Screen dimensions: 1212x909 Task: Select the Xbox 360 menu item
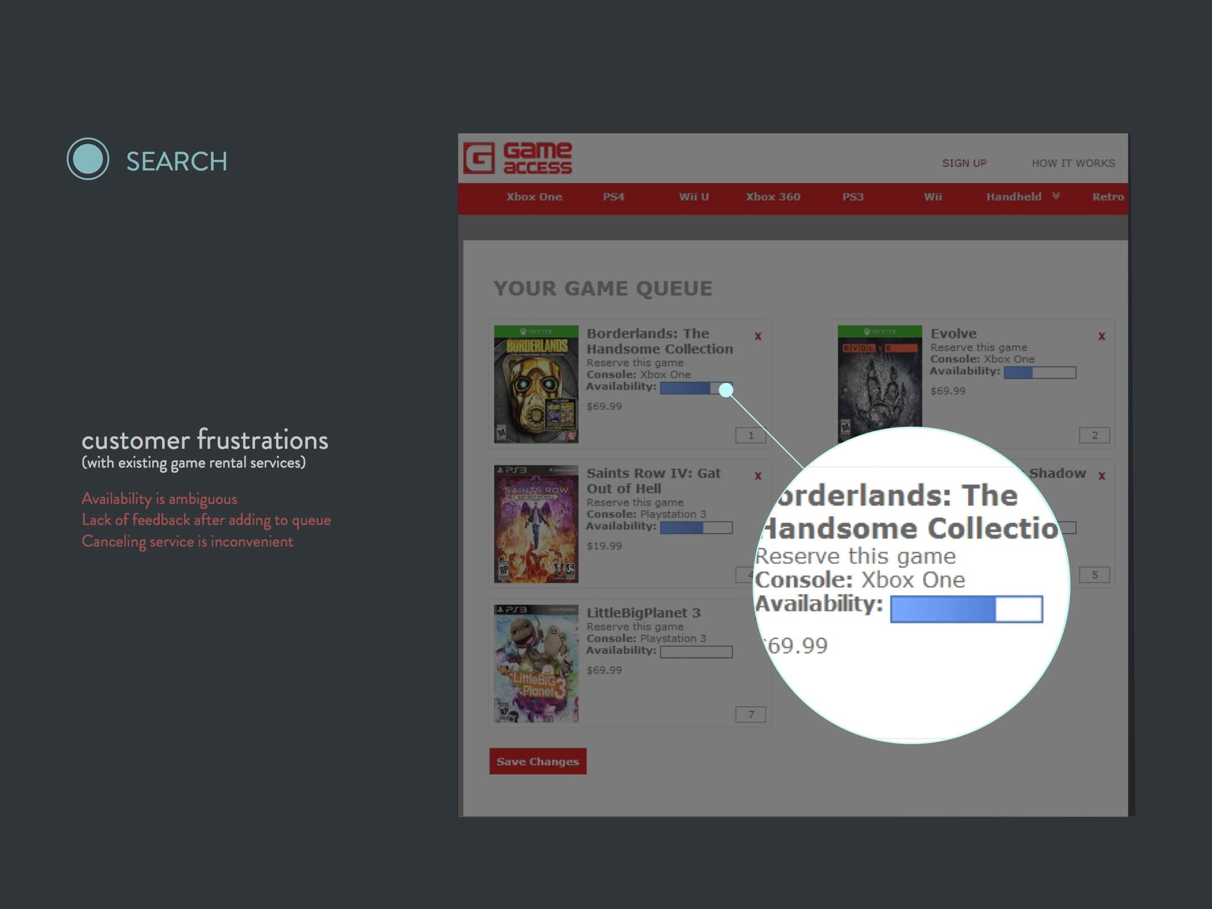(773, 197)
